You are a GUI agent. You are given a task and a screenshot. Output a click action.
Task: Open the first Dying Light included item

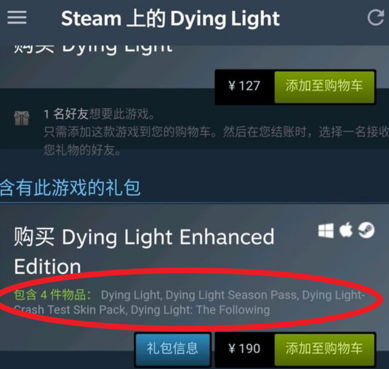131,295
